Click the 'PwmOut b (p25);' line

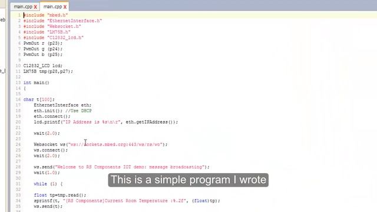click(x=43, y=55)
